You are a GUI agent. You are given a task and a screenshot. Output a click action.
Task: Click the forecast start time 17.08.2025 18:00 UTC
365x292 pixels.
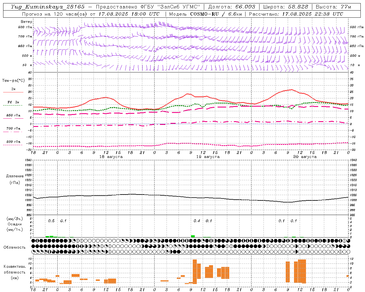point(129,14)
